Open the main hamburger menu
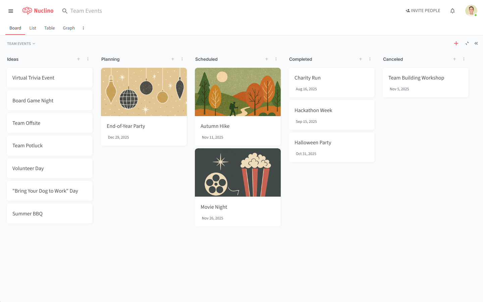Viewport: 483px width, 302px height. tap(10, 10)
